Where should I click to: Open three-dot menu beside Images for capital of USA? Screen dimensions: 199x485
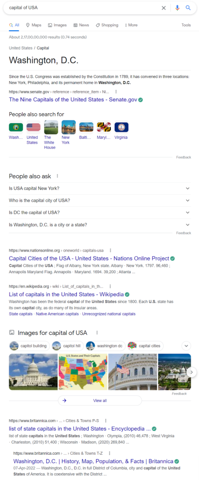tap(97, 333)
